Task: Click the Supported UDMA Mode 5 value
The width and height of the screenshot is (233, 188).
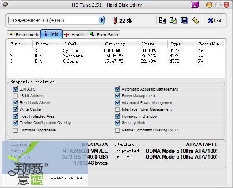Action: (181, 151)
